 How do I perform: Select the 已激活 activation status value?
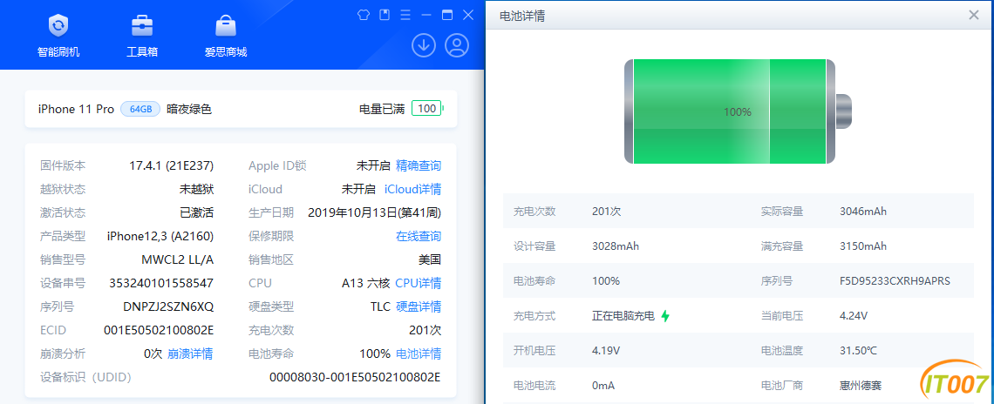coord(196,212)
